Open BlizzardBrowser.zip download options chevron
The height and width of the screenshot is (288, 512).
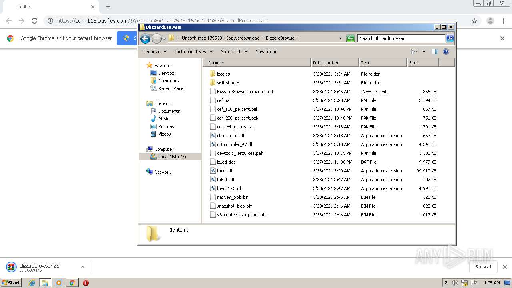point(82,267)
